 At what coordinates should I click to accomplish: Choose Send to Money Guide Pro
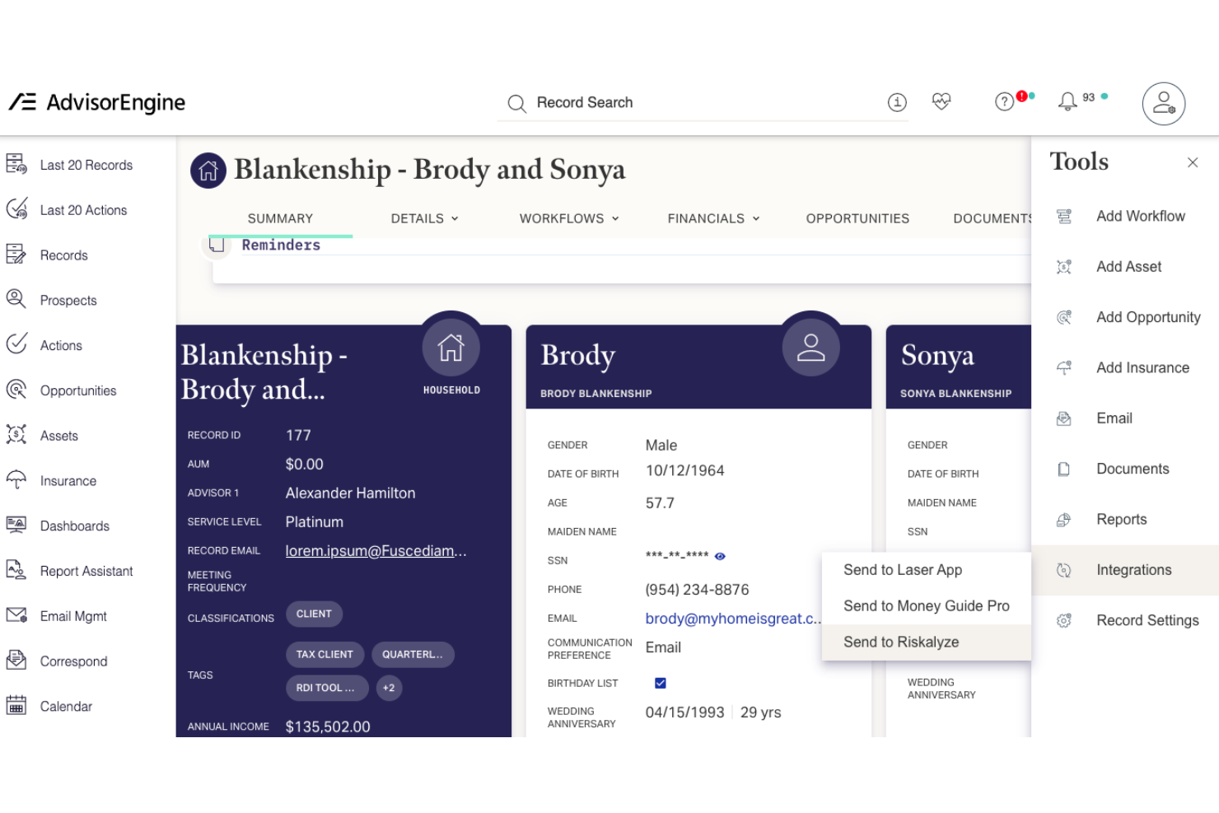click(927, 606)
